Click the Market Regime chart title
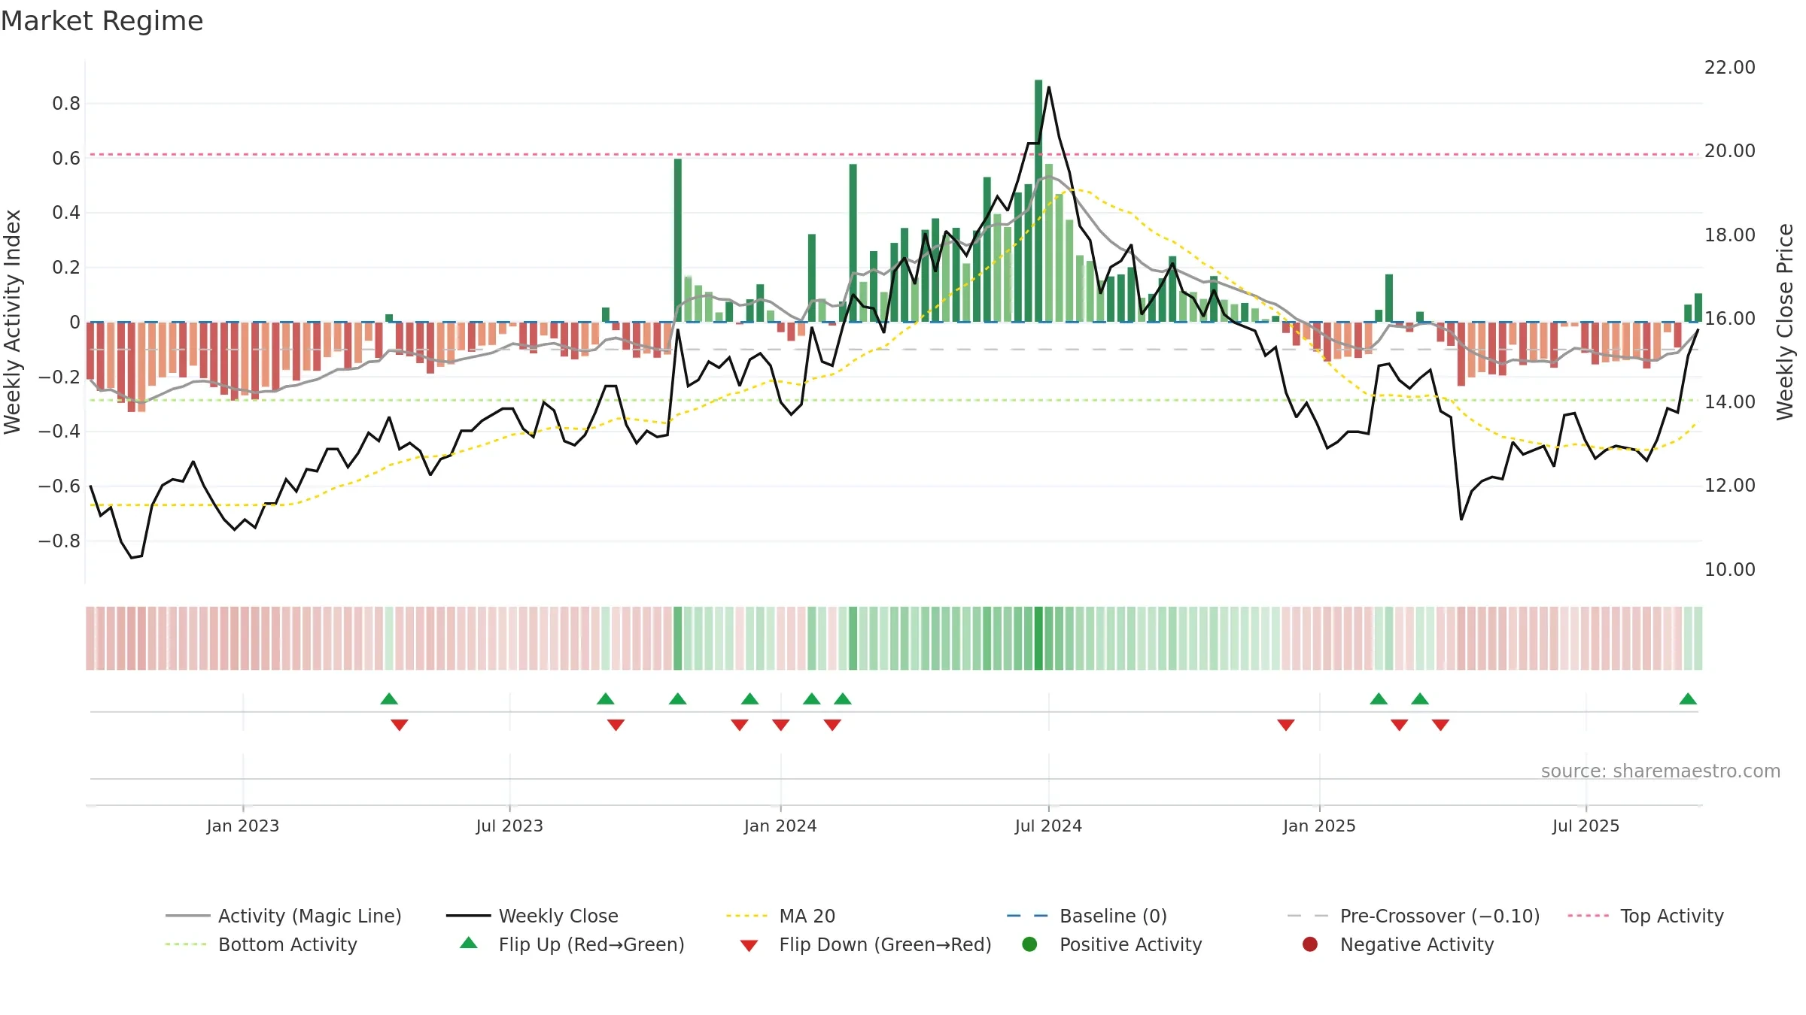This screenshot has width=1806, height=1015. pos(102,21)
